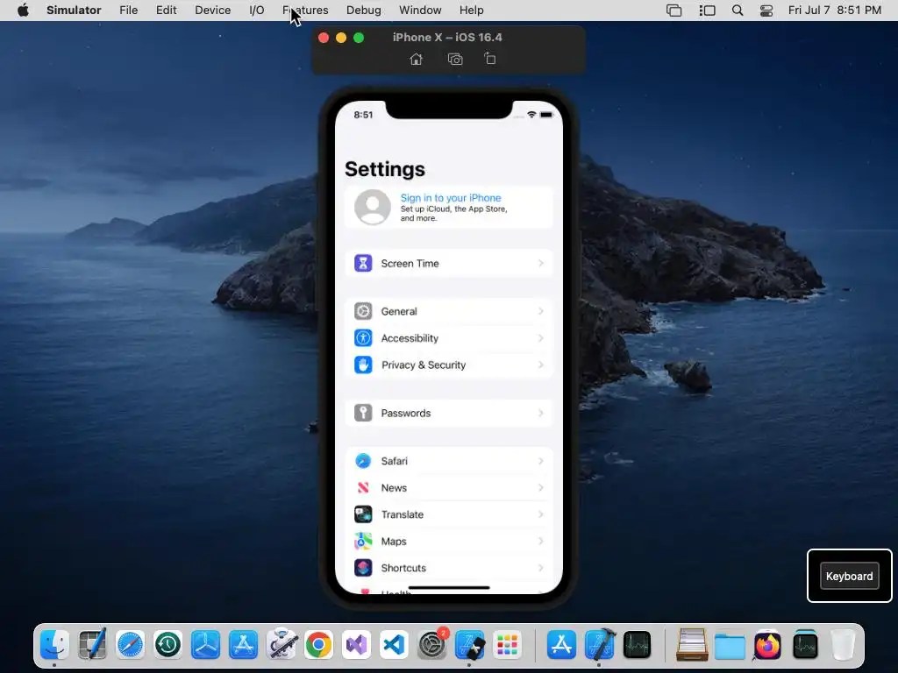Screen dimensions: 898x673
Task: Tap the Privacy & Security hand icon
Action: tap(363, 365)
